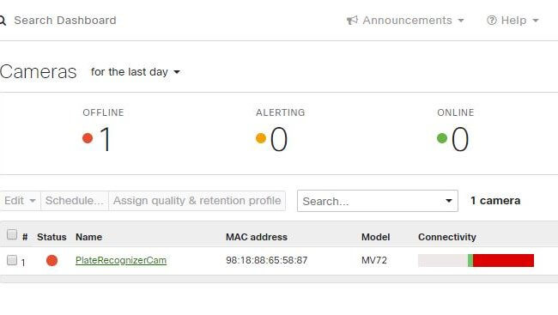
Task: Click the orange ALERTING summary dot
Action: (x=261, y=137)
